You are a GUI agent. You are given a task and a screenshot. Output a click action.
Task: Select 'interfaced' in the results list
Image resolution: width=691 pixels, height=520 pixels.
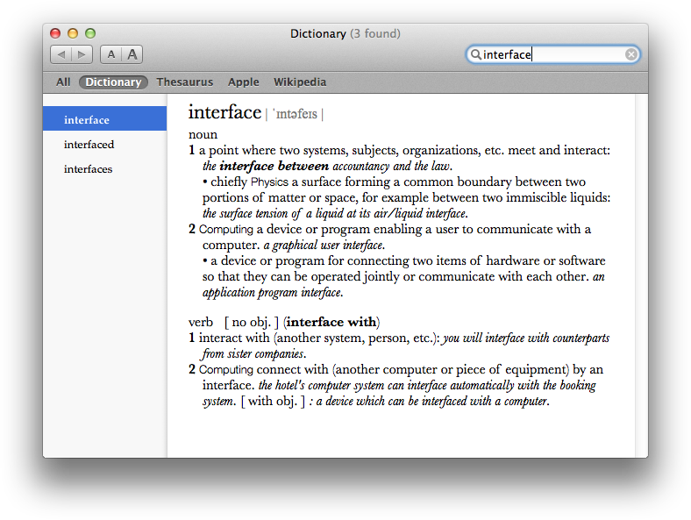[89, 145]
